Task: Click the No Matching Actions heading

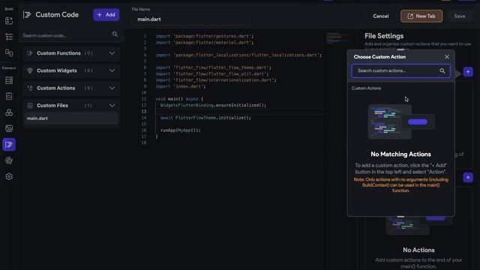Action: click(x=400, y=154)
